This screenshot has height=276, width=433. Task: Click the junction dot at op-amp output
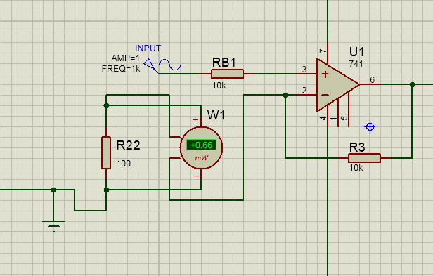tap(412, 85)
